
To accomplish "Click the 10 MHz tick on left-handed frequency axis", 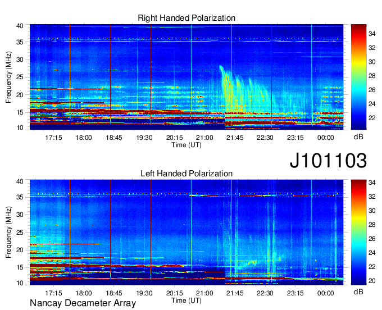I will (20, 283).
